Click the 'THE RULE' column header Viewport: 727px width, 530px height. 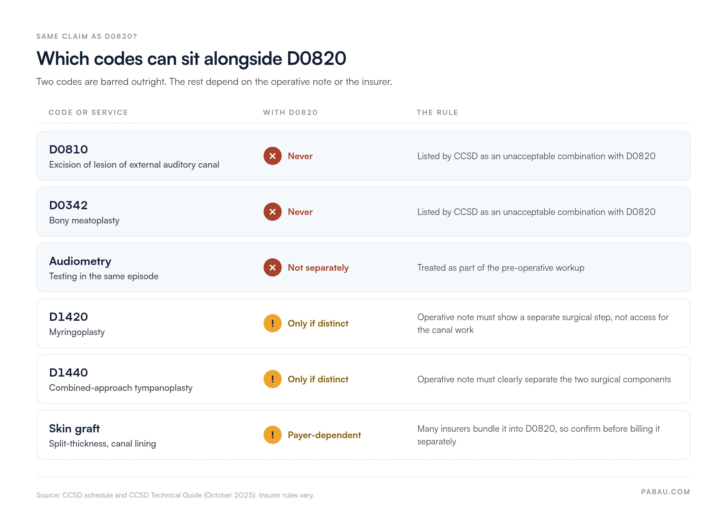pos(437,112)
